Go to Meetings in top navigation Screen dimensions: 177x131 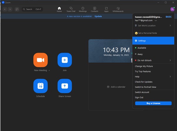coord(83,9)
